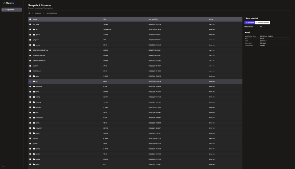The height and width of the screenshot is (169, 295).
Task: Open the logging folder icon
Action: [x=34, y=159]
